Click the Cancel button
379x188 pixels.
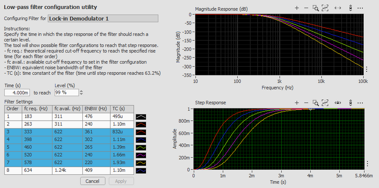[92, 181]
